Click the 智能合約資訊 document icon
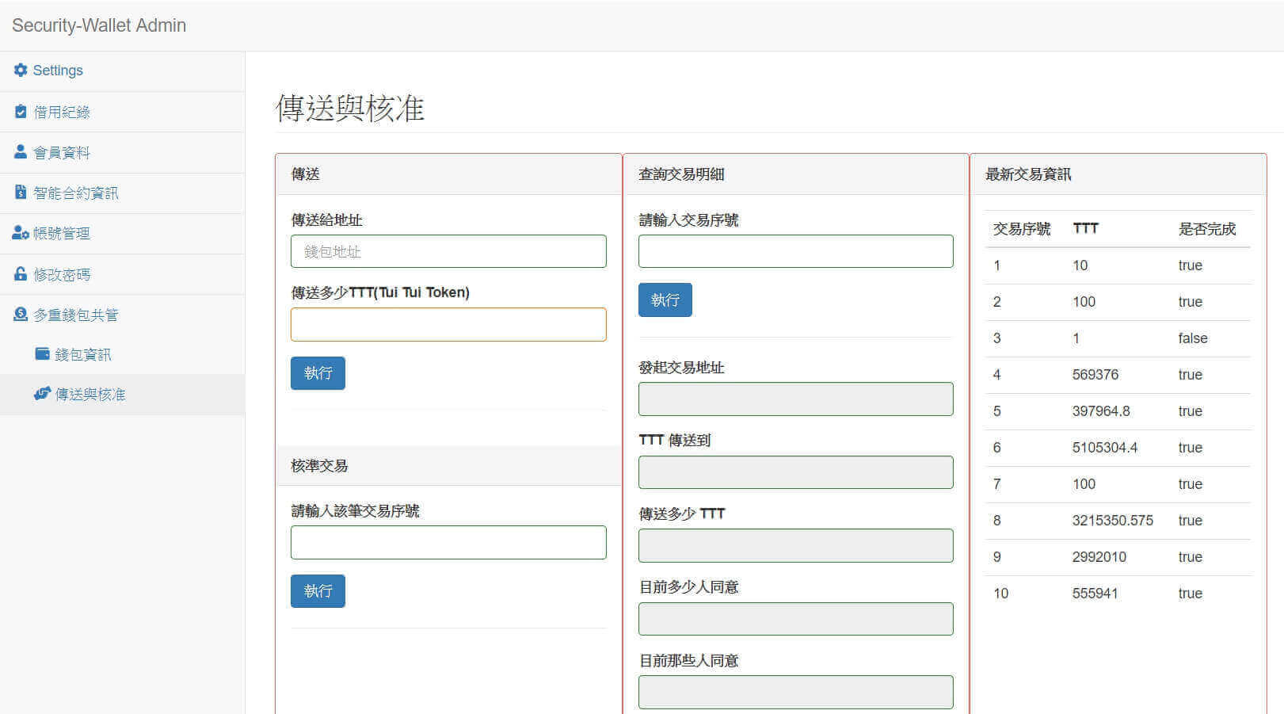The image size is (1284, 714). 21,193
